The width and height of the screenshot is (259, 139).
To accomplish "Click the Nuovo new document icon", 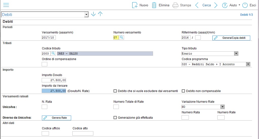I will point(135,5).
